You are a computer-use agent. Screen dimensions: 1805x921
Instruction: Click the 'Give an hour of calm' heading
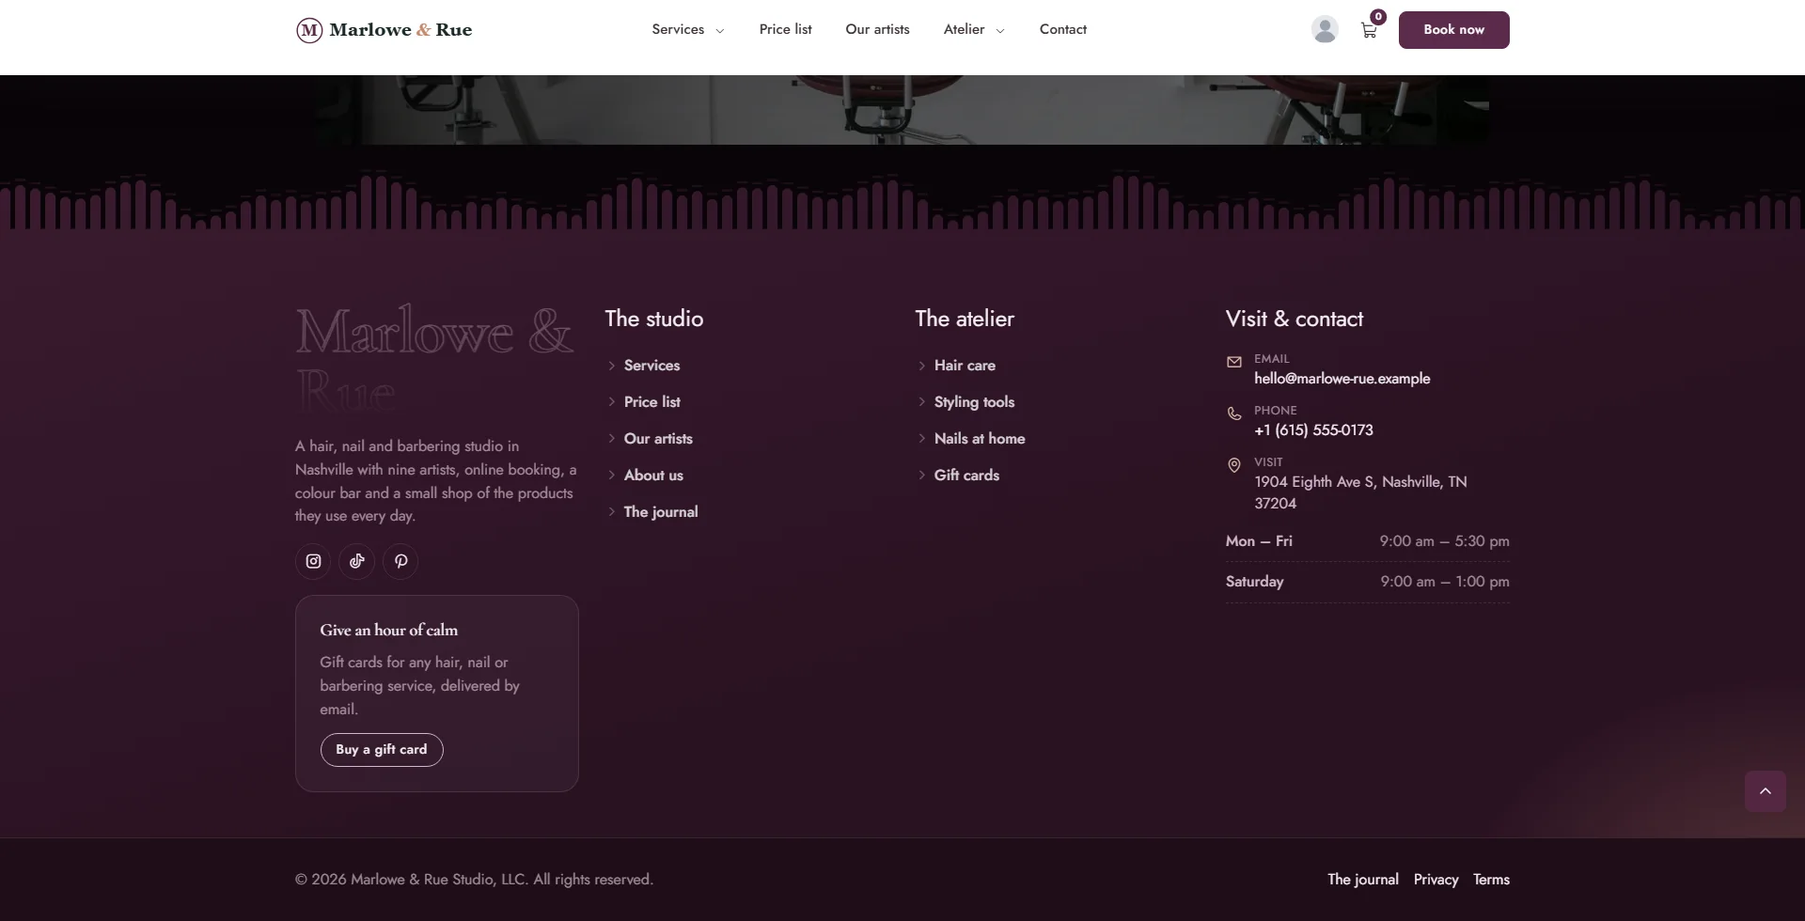click(388, 631)
